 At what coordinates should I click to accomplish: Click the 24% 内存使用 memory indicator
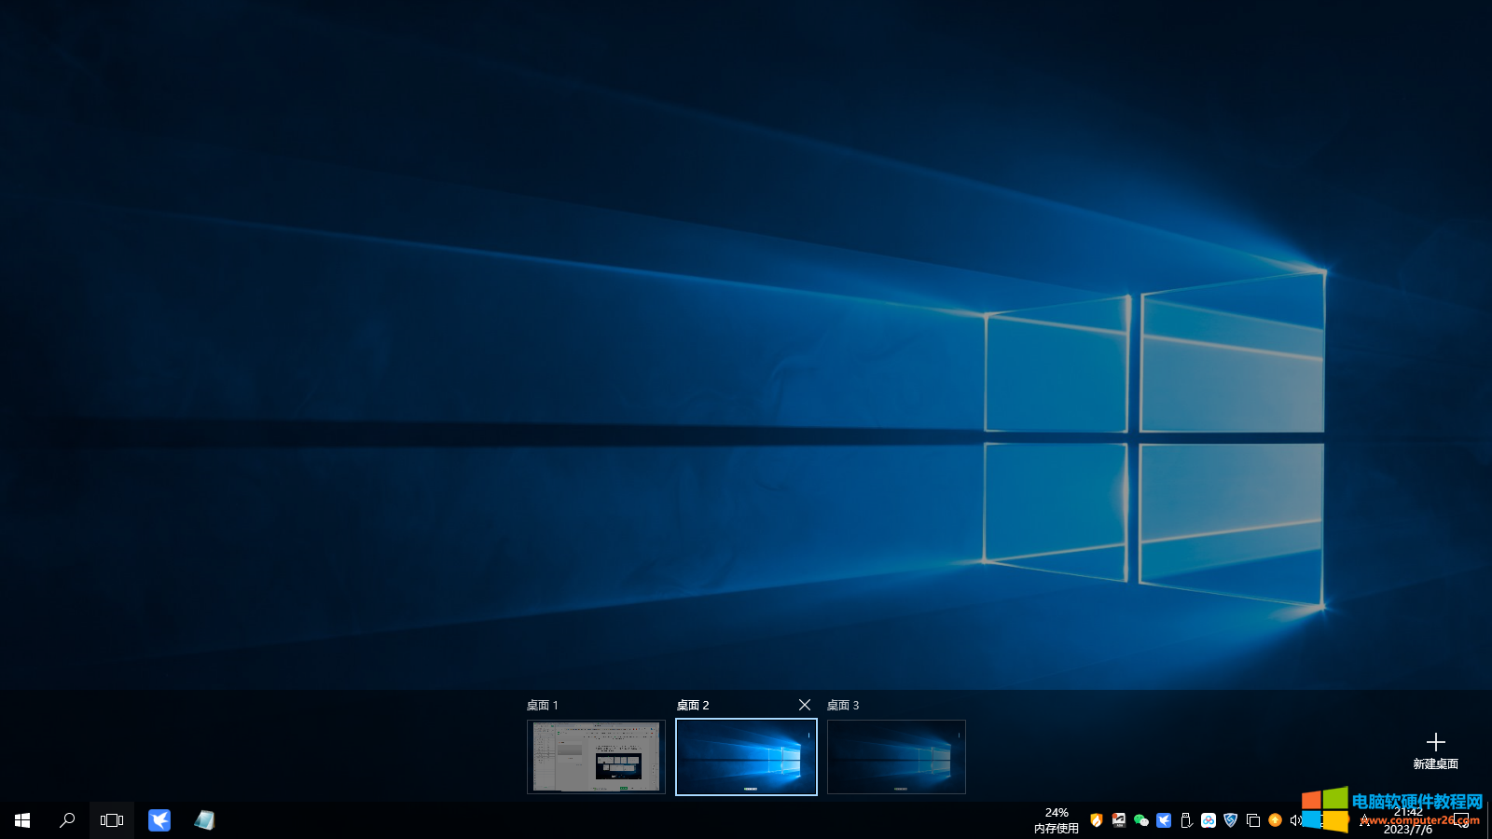pos(1057,820)
